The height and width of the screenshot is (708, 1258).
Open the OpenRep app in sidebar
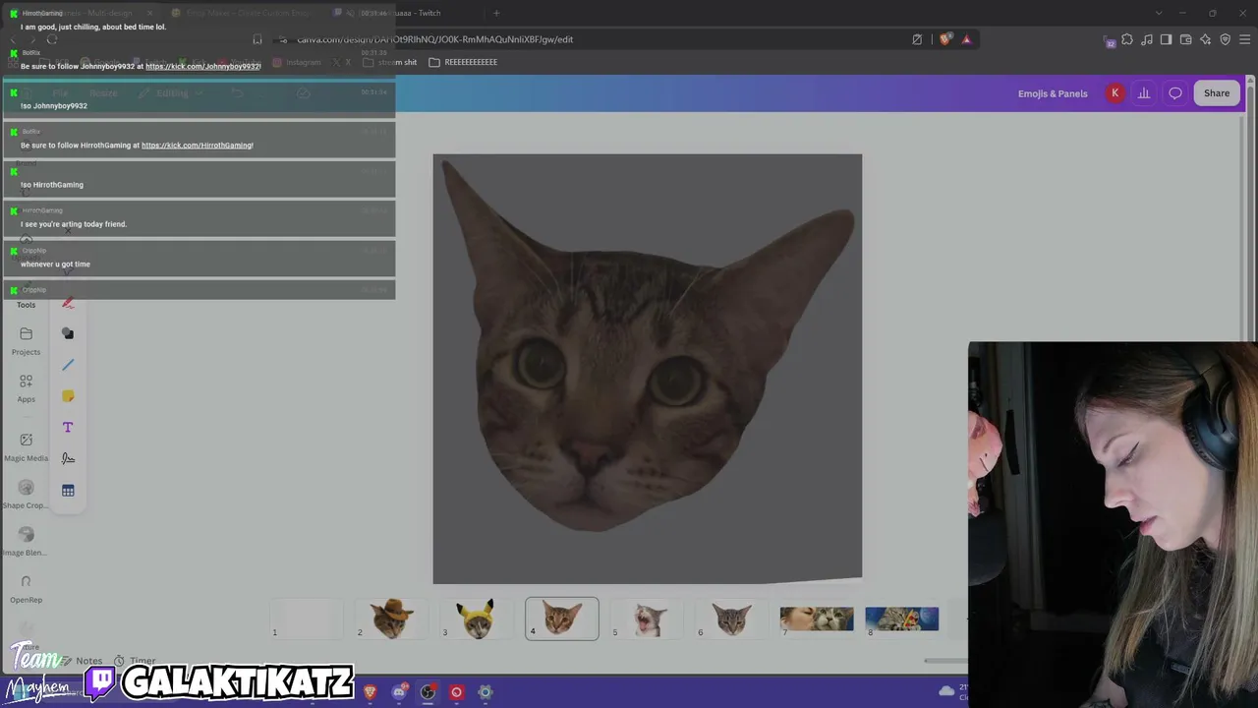coord(26,589)
